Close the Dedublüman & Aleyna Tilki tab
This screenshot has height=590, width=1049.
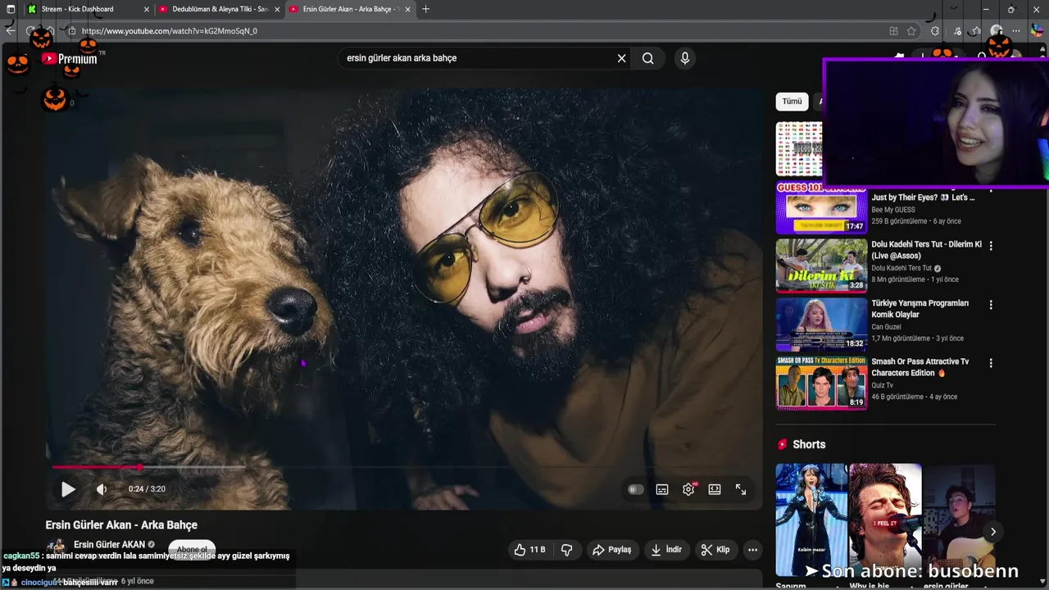pyautogui.click(x=277, y=9)
